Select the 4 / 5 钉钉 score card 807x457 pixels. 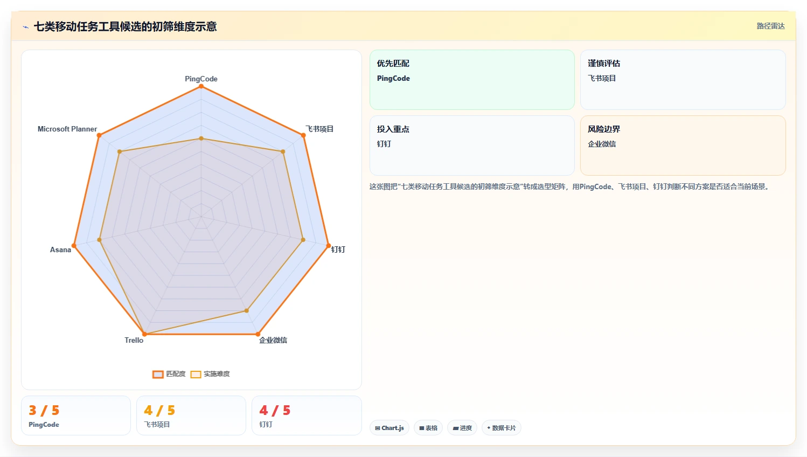pos(307,416)
